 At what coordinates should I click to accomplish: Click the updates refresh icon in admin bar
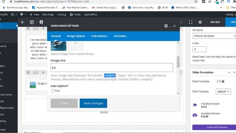[12, 14]
